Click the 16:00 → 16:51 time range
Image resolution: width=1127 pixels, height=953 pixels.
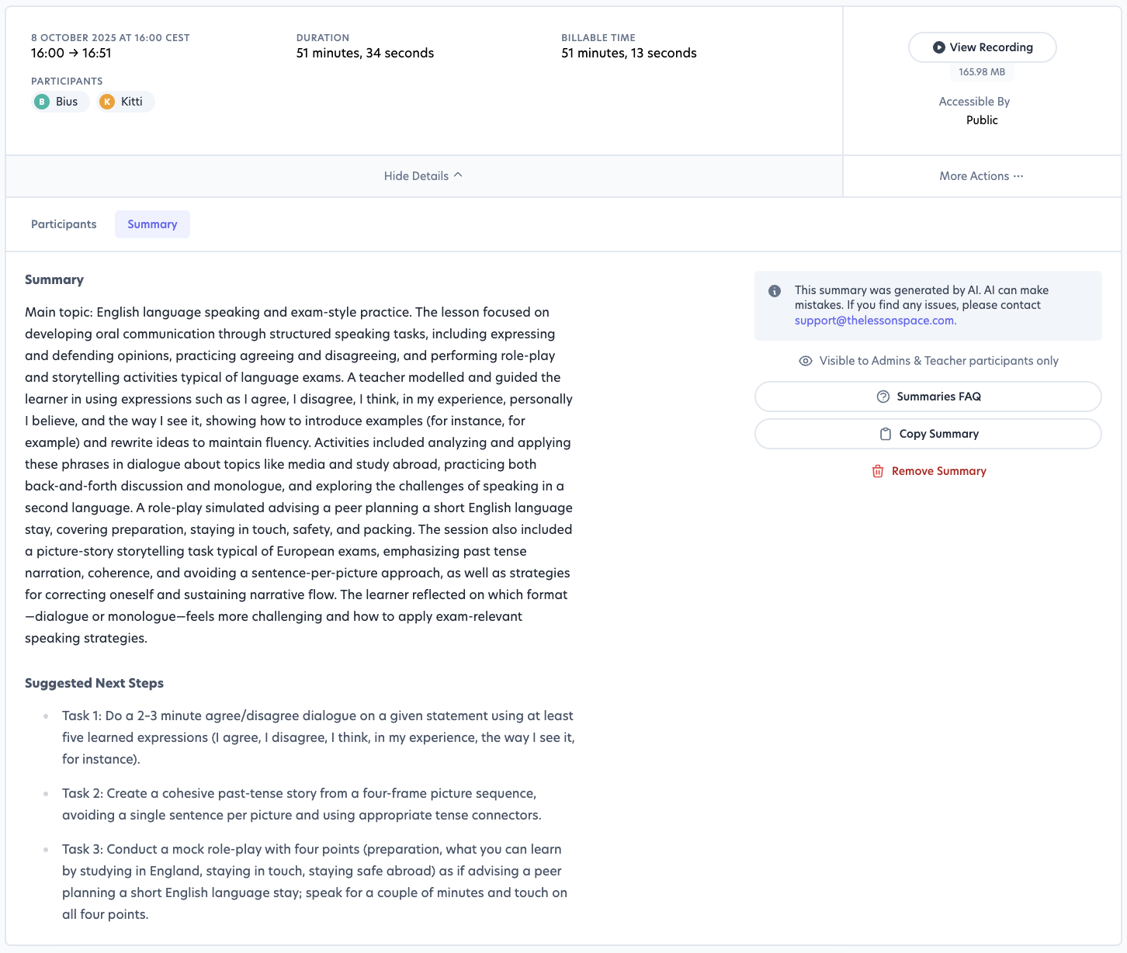tap(71, 54)
